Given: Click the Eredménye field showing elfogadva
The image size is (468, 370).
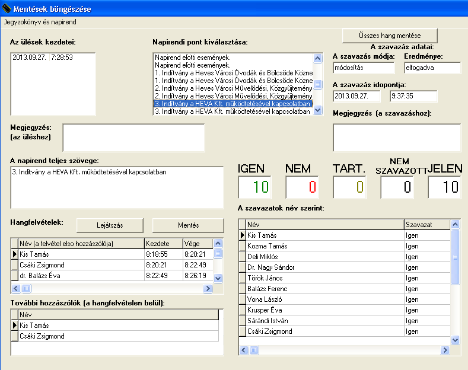Looking at the screenshot, I should point(432,68).
